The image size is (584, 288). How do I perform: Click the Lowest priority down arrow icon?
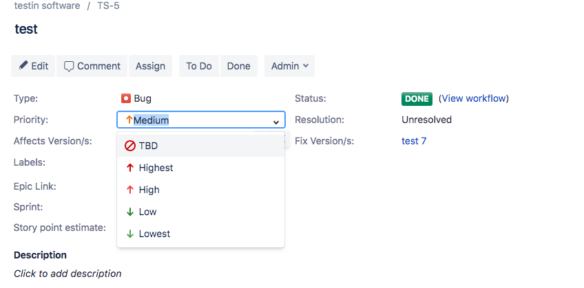[x=129, y=234]
